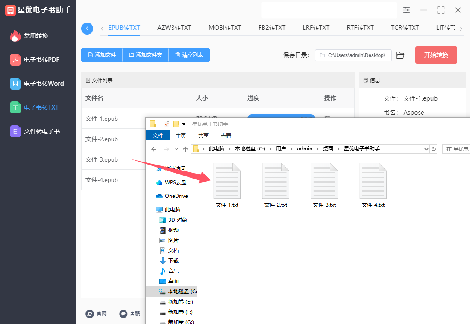
Task: Select 文件-3.epub row in file list
Action: pos(113,159)
